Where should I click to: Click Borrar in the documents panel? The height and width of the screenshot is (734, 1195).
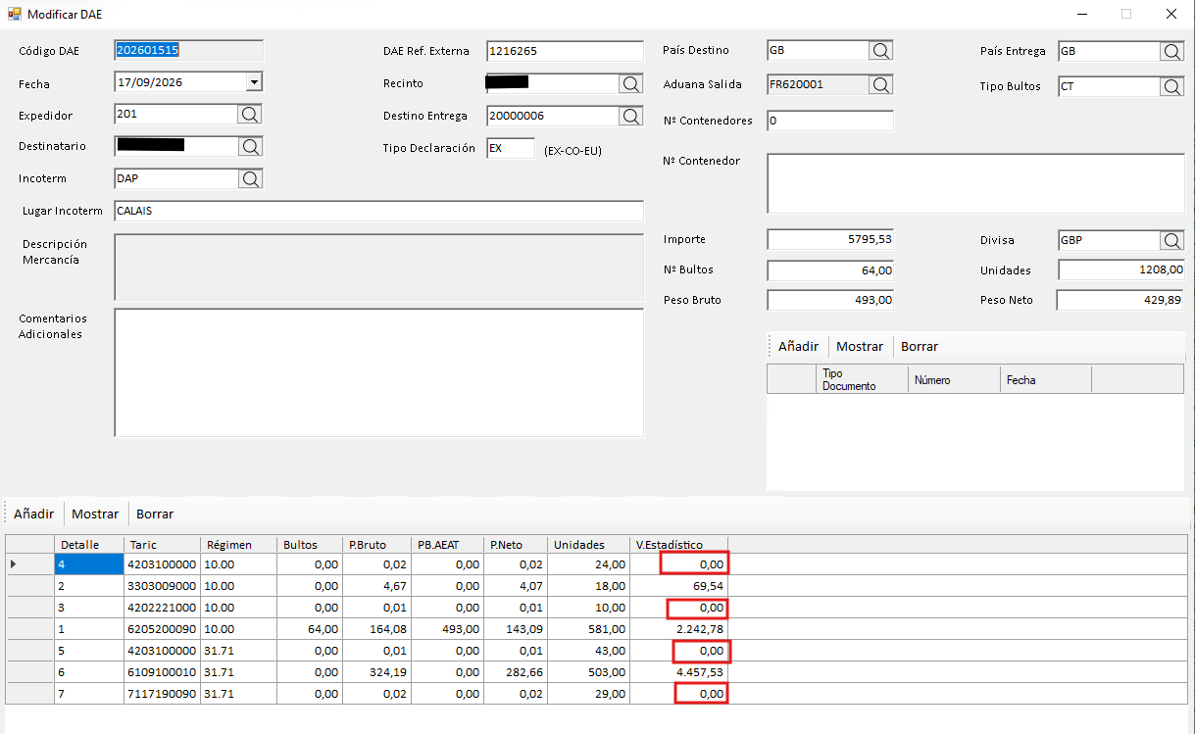tap(920, 346)
